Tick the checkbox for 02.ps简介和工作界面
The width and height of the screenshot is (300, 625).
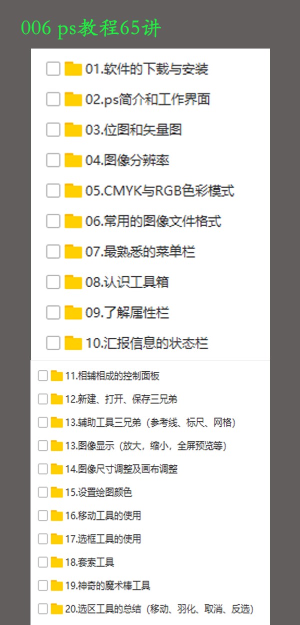tap(53, 99)
